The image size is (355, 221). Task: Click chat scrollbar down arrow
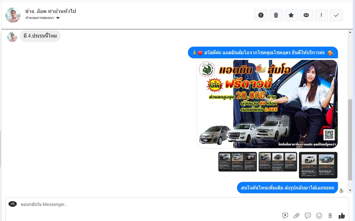350,190
